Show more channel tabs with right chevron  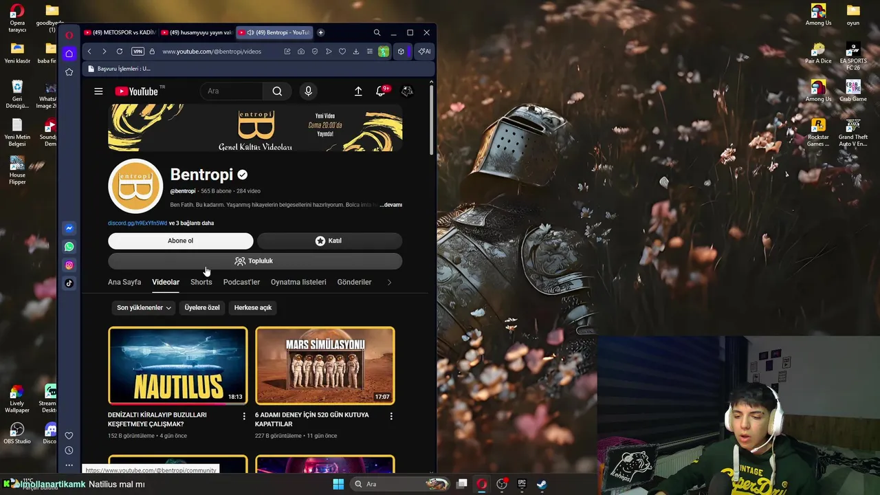[389, 282]
